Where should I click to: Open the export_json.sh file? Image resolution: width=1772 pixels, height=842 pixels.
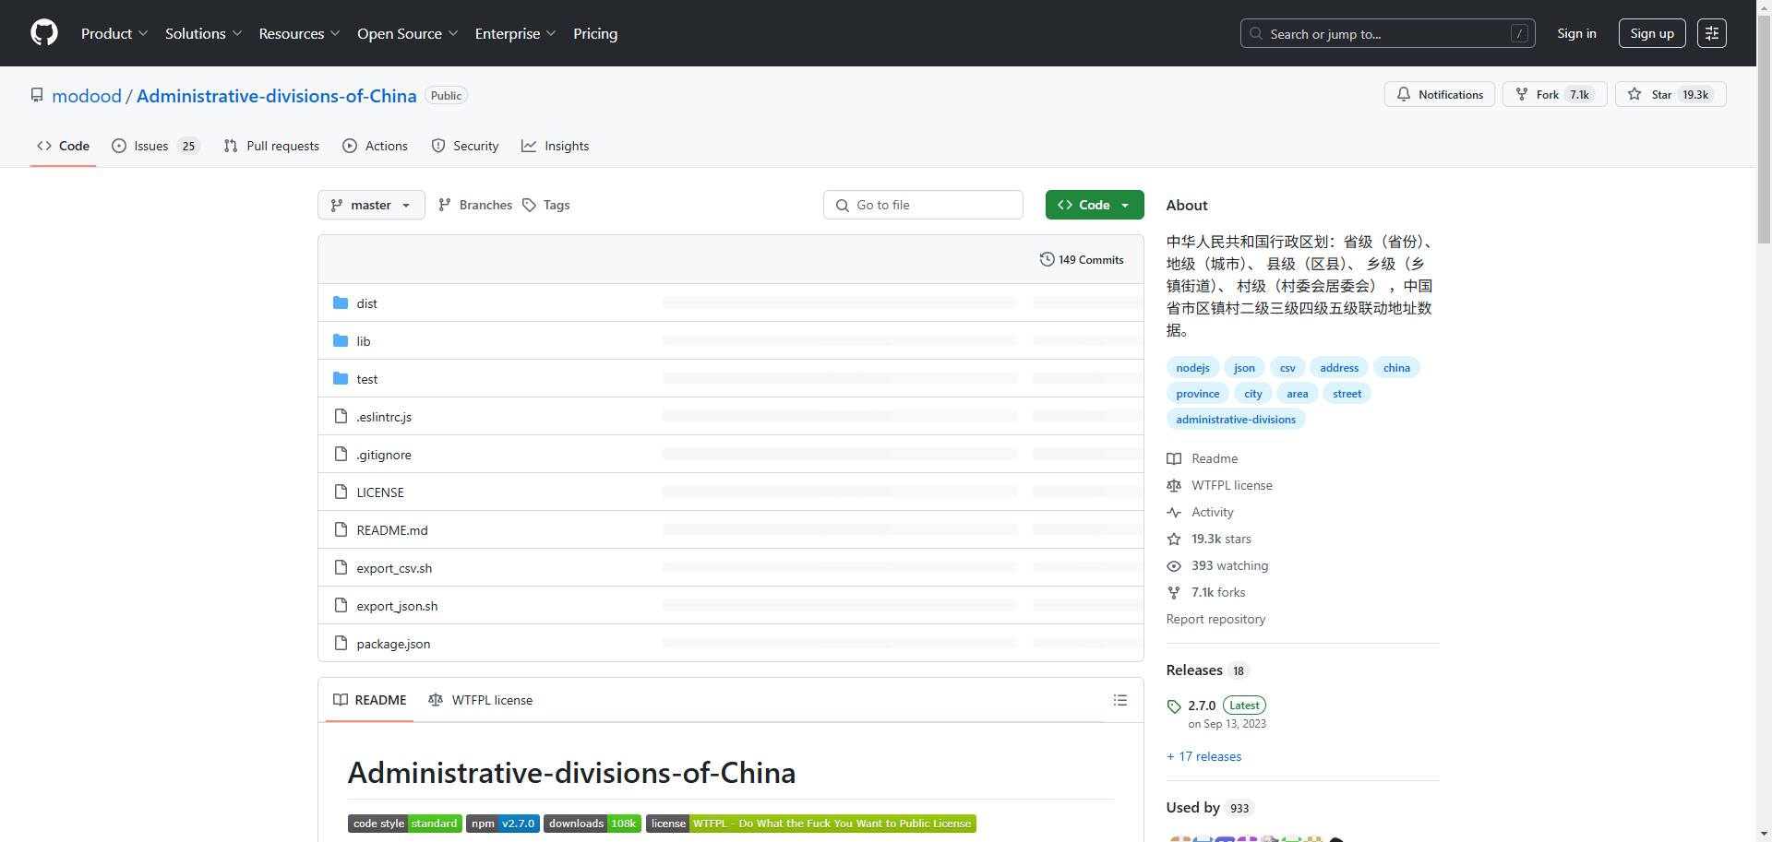pos(397,606)
